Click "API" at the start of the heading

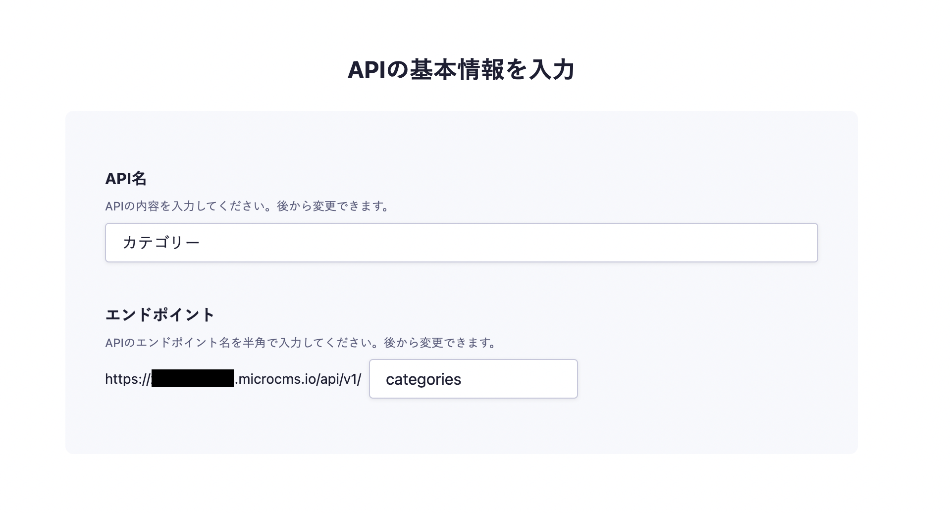[x=366, y=70]
